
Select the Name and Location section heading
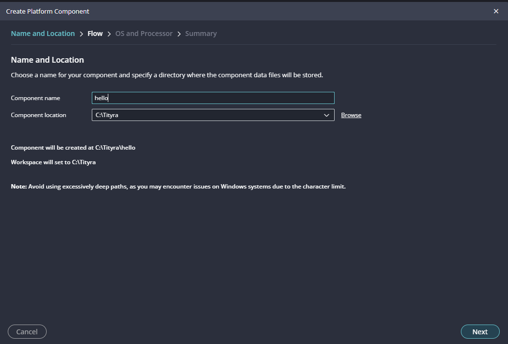coord(47,60)
